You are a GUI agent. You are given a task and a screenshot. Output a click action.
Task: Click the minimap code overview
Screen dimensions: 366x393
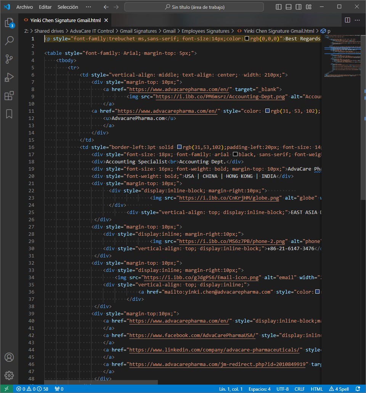(x=342, y=56)
